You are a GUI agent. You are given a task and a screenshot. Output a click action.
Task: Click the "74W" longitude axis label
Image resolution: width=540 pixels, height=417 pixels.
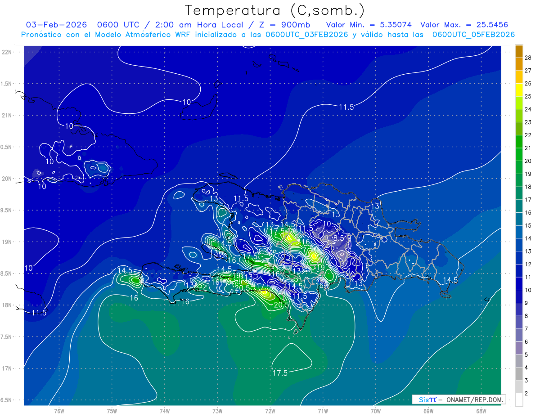point(165,411)
